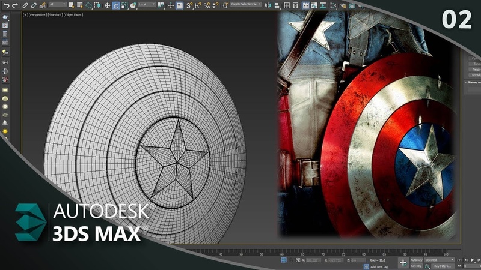Click the Edit Named Selection Sets icon
481x270 pixels.
point(226,5)
